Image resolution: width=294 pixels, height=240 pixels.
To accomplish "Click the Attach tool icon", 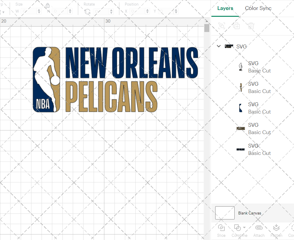I will pos(259,228).
